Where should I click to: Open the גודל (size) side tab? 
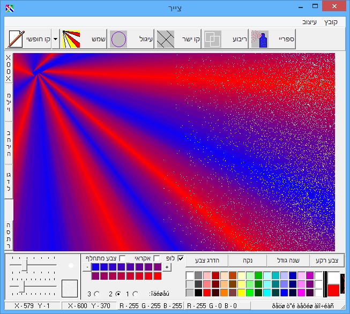9,182
